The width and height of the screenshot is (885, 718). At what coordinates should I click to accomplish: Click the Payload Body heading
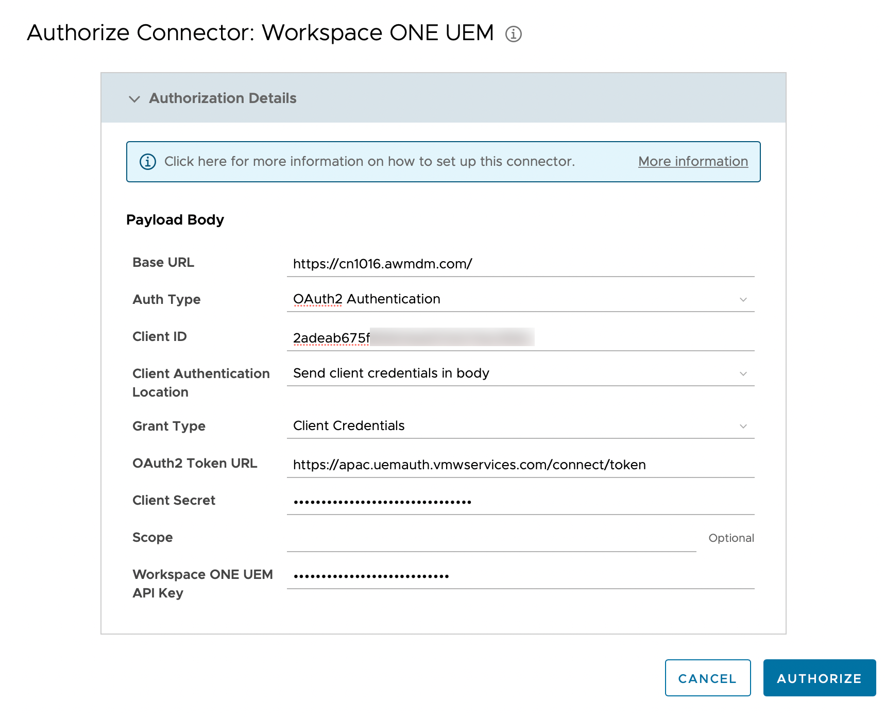point(175,220)
